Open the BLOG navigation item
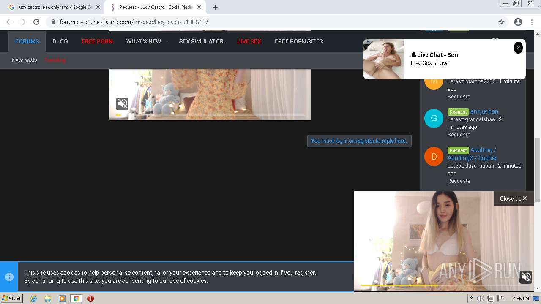541x304 pixels. [x=60, y=41]
